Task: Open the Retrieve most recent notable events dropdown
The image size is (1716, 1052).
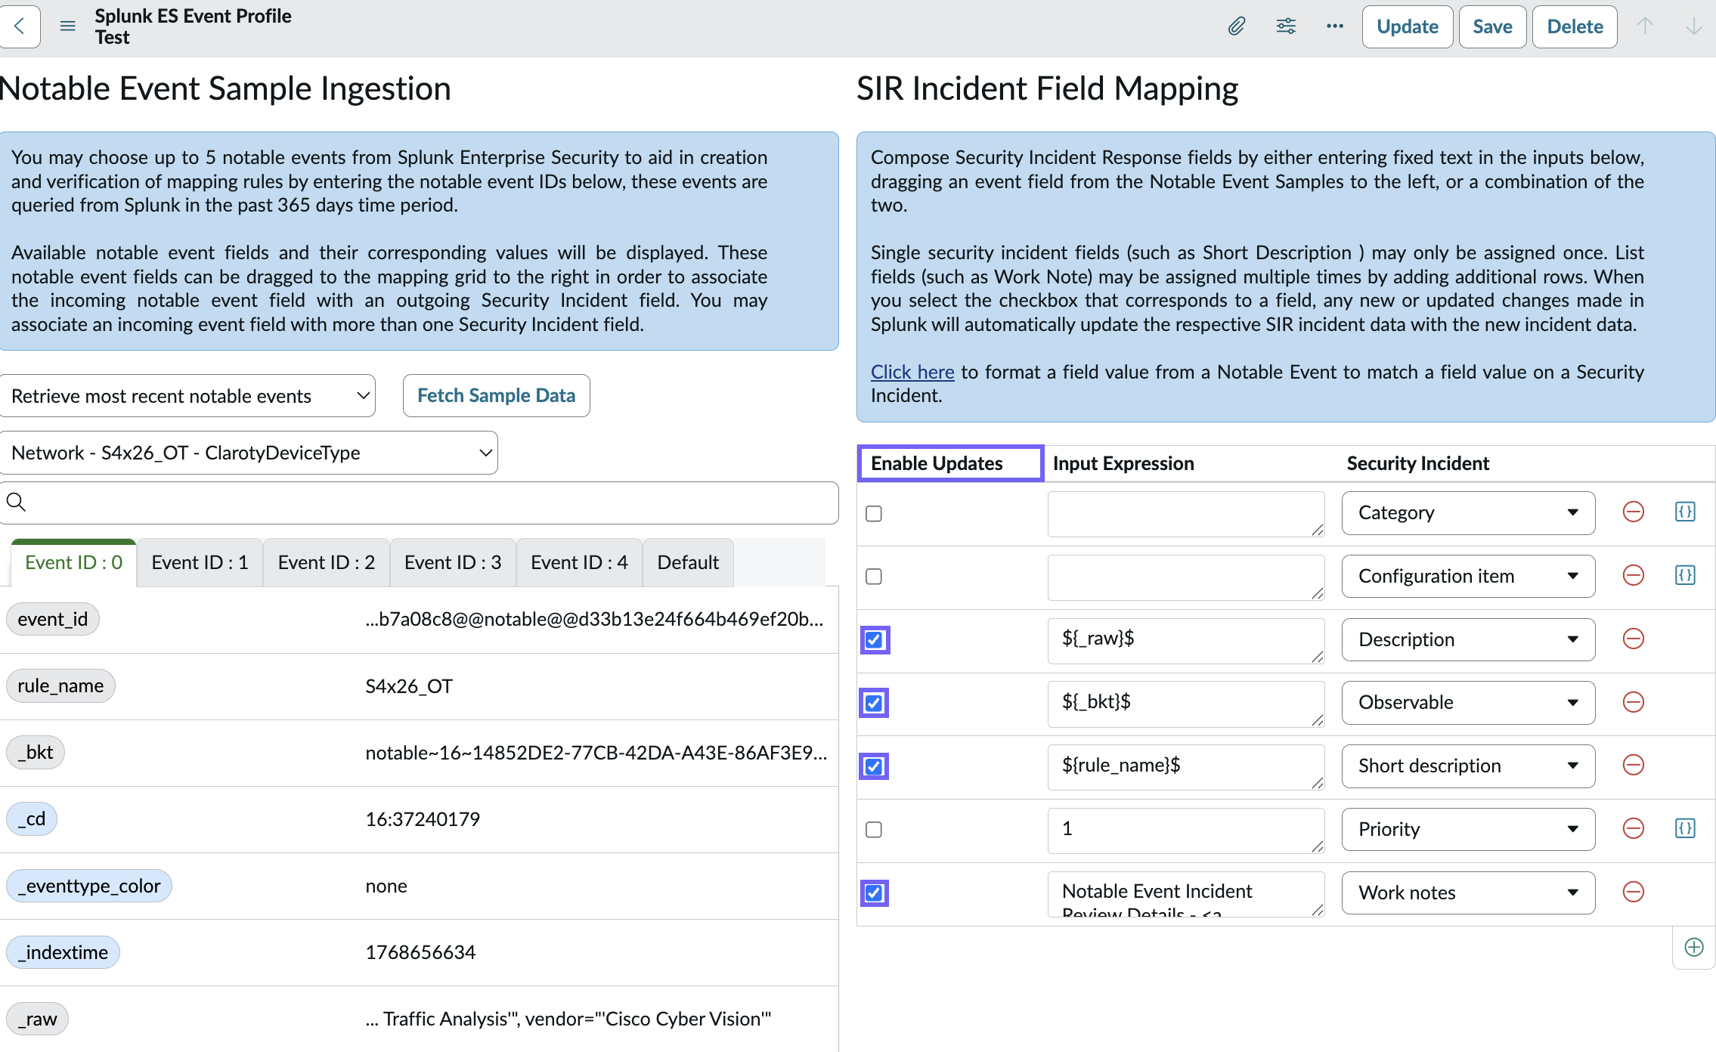Action: [187, 396]
